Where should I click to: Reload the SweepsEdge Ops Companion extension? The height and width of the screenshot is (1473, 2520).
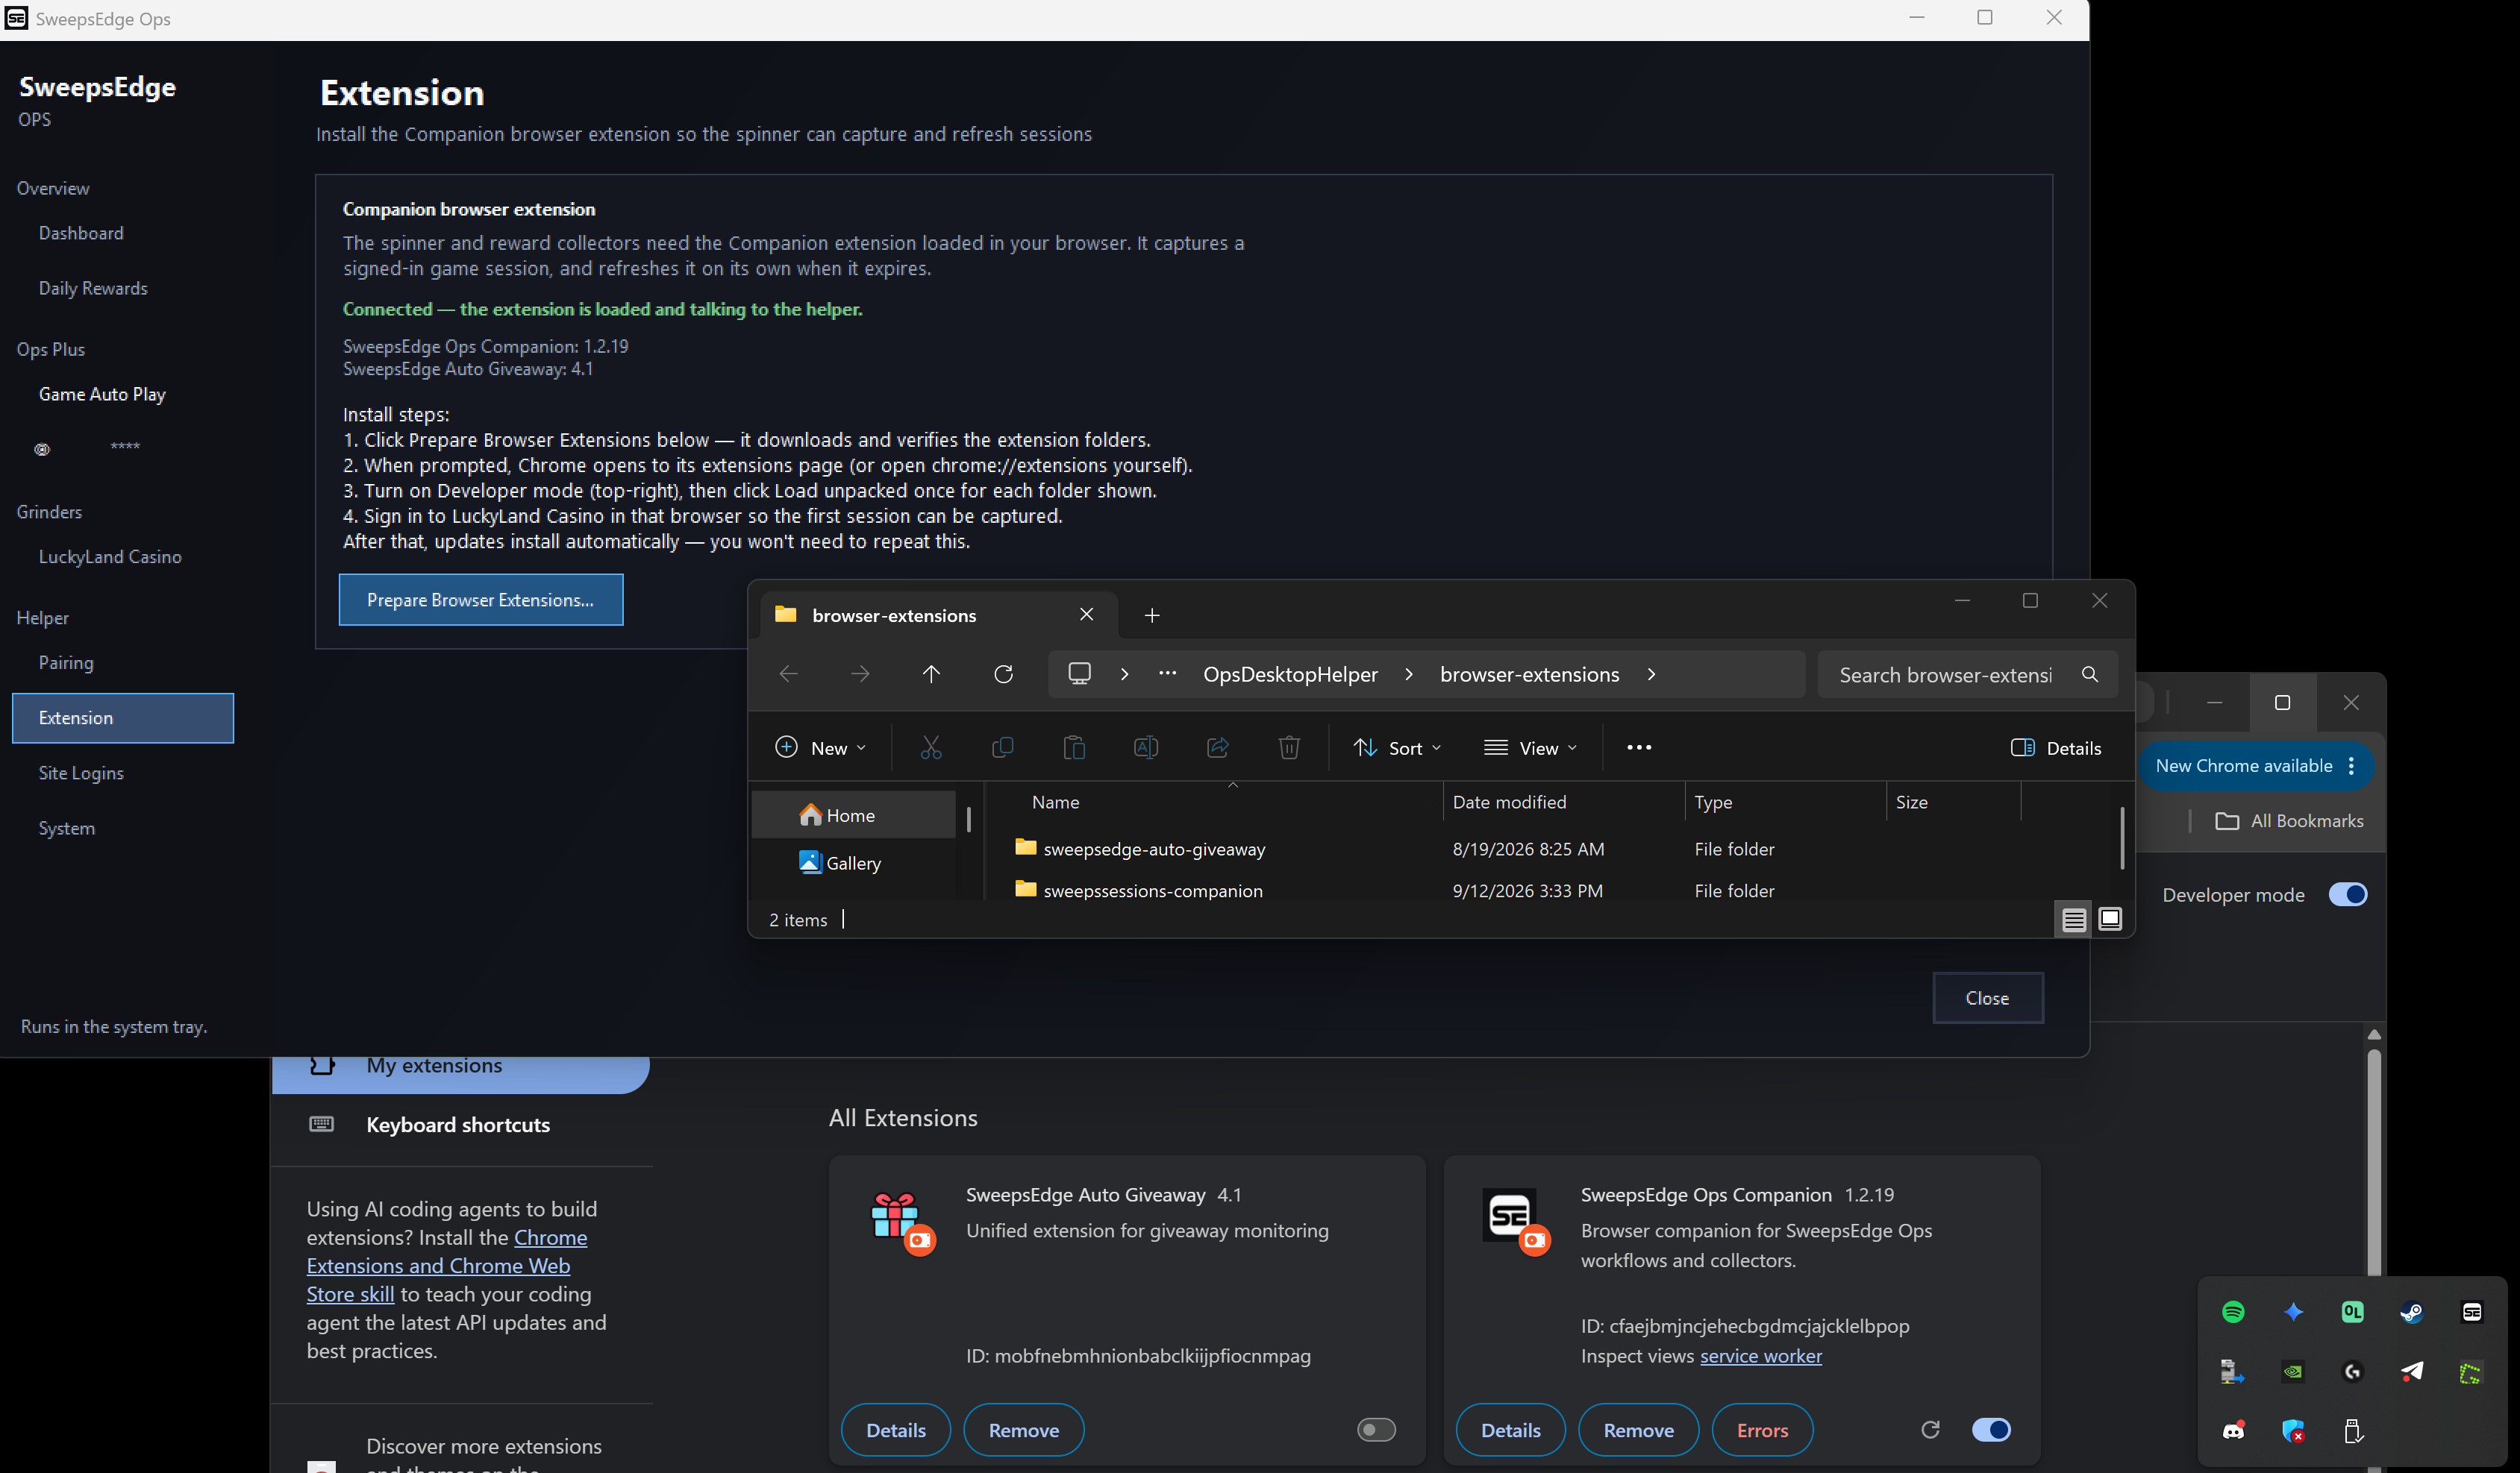click(x=1930, y=1430)
